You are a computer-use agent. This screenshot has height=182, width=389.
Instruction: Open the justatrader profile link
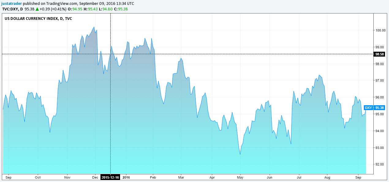click(x=11, y=3)
